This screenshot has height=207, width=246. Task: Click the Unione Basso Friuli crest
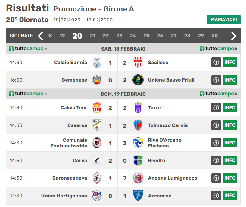click(138, 80)
